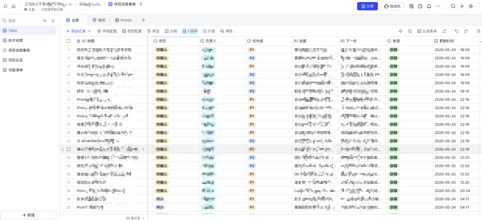Open 填色 color fill option
482x220 pixels.
[226, 31]
